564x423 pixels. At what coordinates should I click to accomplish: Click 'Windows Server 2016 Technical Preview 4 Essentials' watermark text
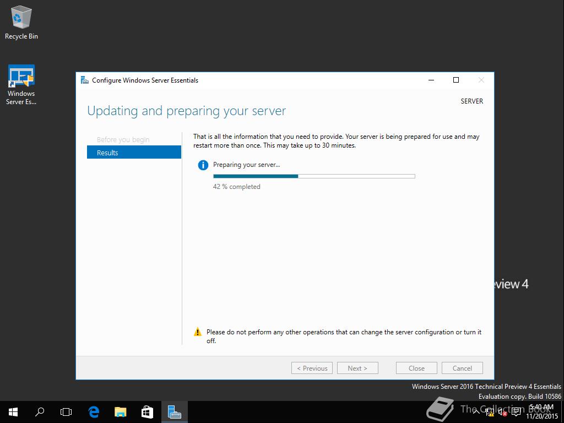coord(486,387)
